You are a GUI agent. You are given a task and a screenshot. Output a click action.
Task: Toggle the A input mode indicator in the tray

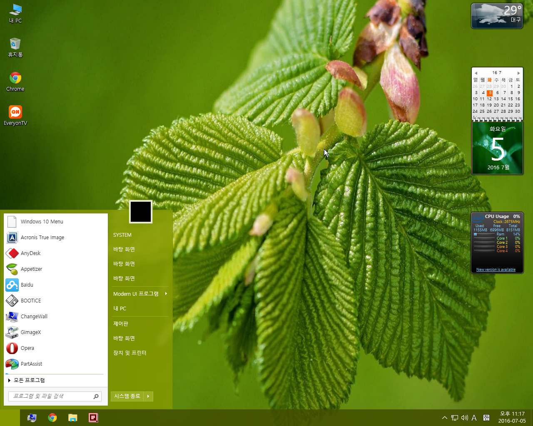pos(474,418)
